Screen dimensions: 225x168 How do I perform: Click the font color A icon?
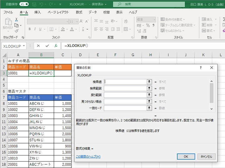tap(72, 29)
